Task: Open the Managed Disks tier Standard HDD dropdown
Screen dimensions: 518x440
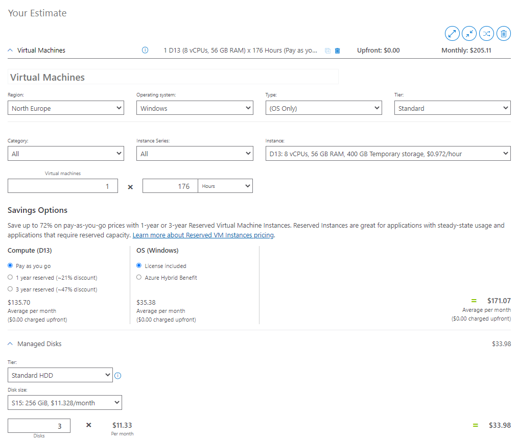Action: (x=60, y=375)
